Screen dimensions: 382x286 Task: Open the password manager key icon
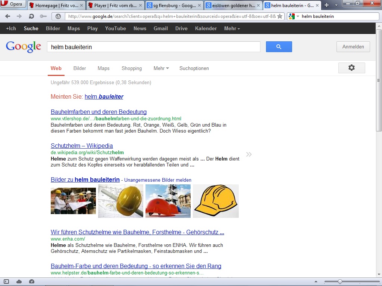43,16
